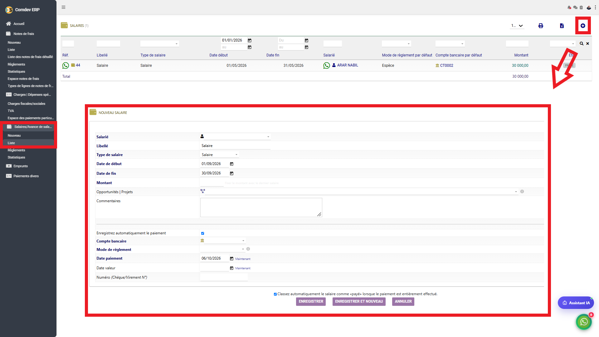Open the notifications bell

tap(569, 7)
